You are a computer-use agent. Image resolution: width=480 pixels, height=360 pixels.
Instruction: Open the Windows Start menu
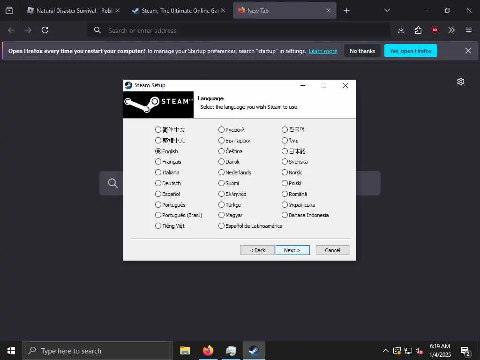click(x=11, y=351)
